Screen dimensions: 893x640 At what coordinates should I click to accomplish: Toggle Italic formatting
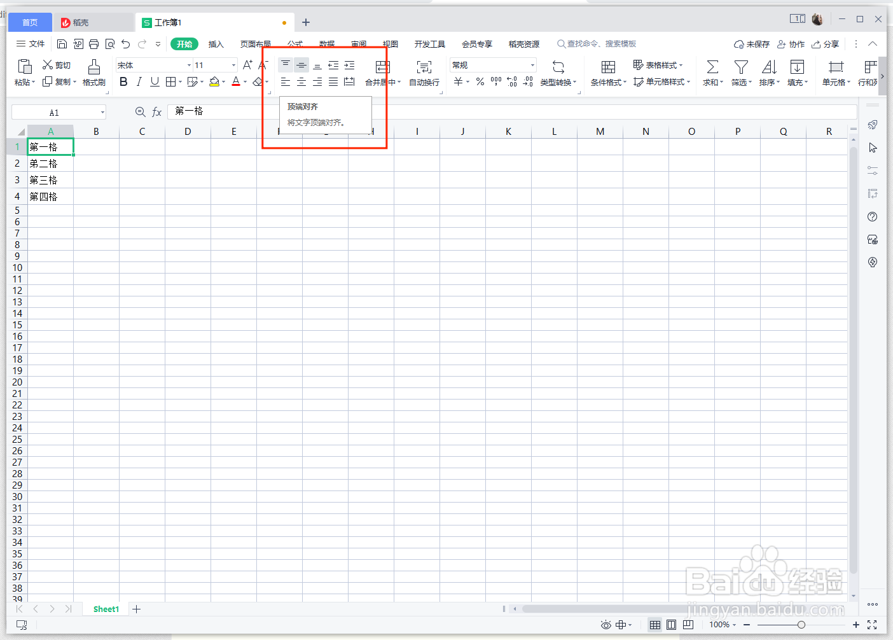click(139, 81)
